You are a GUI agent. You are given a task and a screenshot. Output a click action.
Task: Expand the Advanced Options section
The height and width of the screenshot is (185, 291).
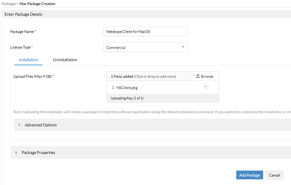[x=41, y=125]
